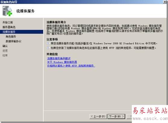Select 数据传输协议 sub-step in sidebar
168x123 pixels.
[x=14, y=41]
